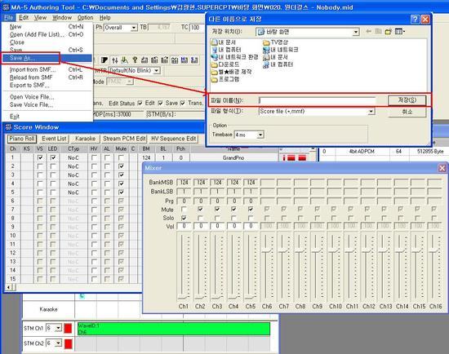449x354 pixels.
Task: Choose Save As... from File menu
Action: pyautogui.click(x=47, y=58)
